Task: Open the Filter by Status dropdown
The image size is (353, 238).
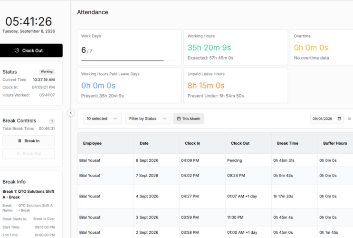Action: (x=148, y=119)
